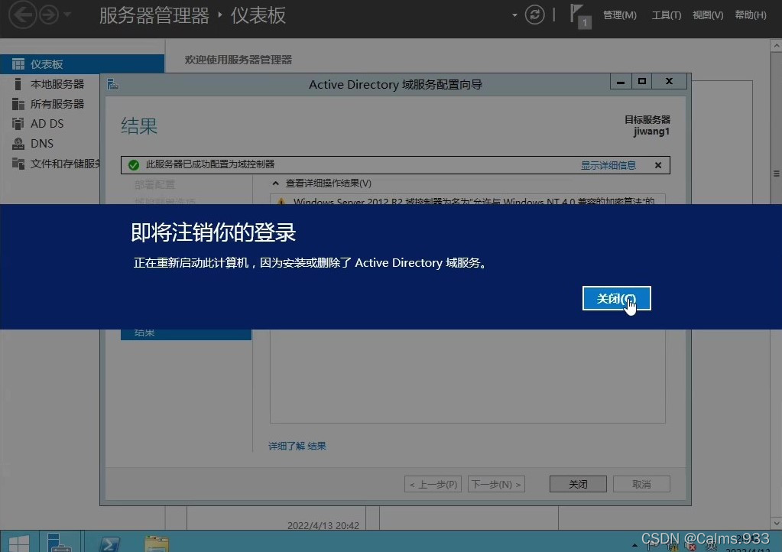Click the AD DS wizard title bar icon
This screenshot has height=552, width=782.
tap(113, 84)
